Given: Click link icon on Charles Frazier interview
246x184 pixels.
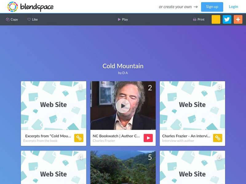Looking at the screenshot, I should 218,138.
